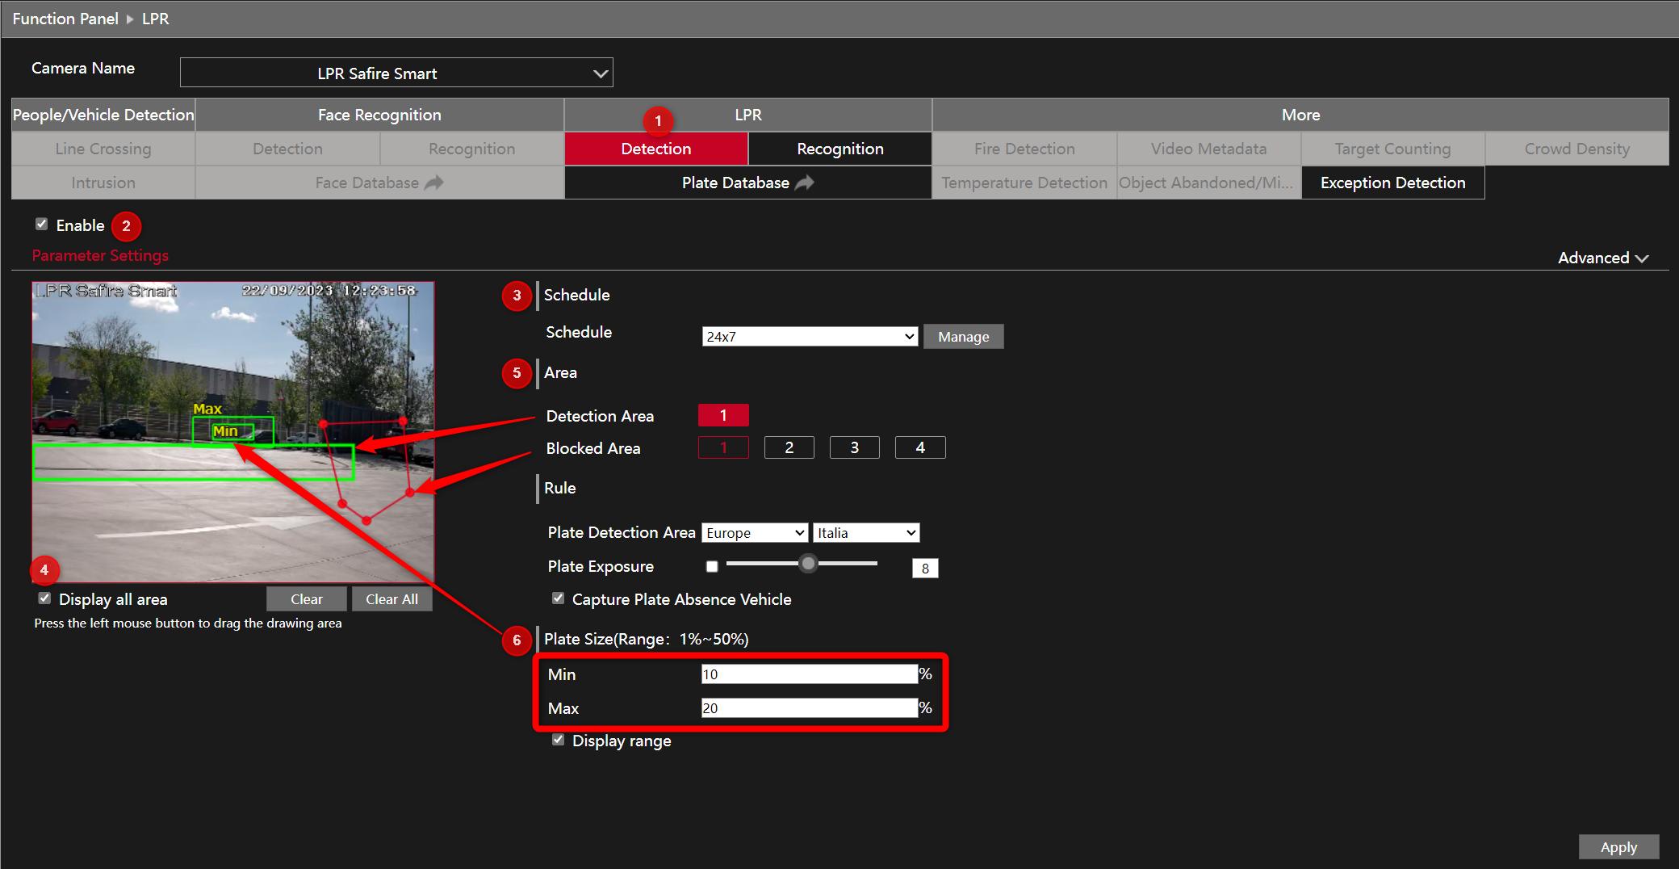This screenshot has width=1679, height=869.
Task: Click the Face Database arrow icon
Action: (434, 183)
